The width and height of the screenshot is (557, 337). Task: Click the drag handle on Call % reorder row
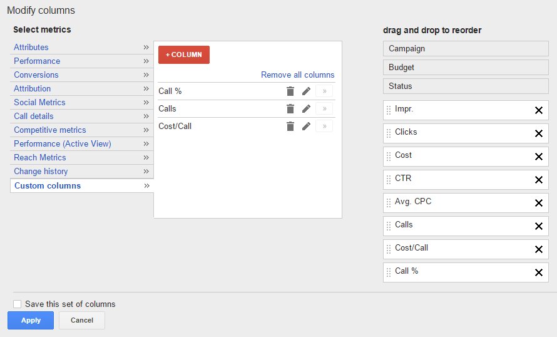click(x=389, y=272)
